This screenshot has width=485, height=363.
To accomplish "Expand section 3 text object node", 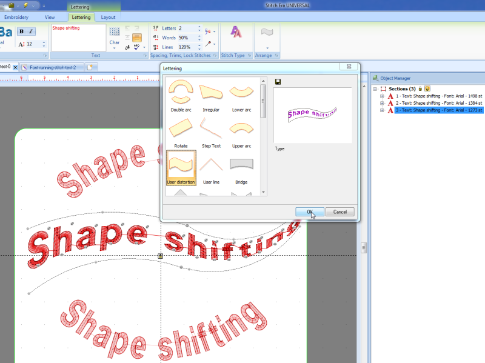I will coord(382,110).
